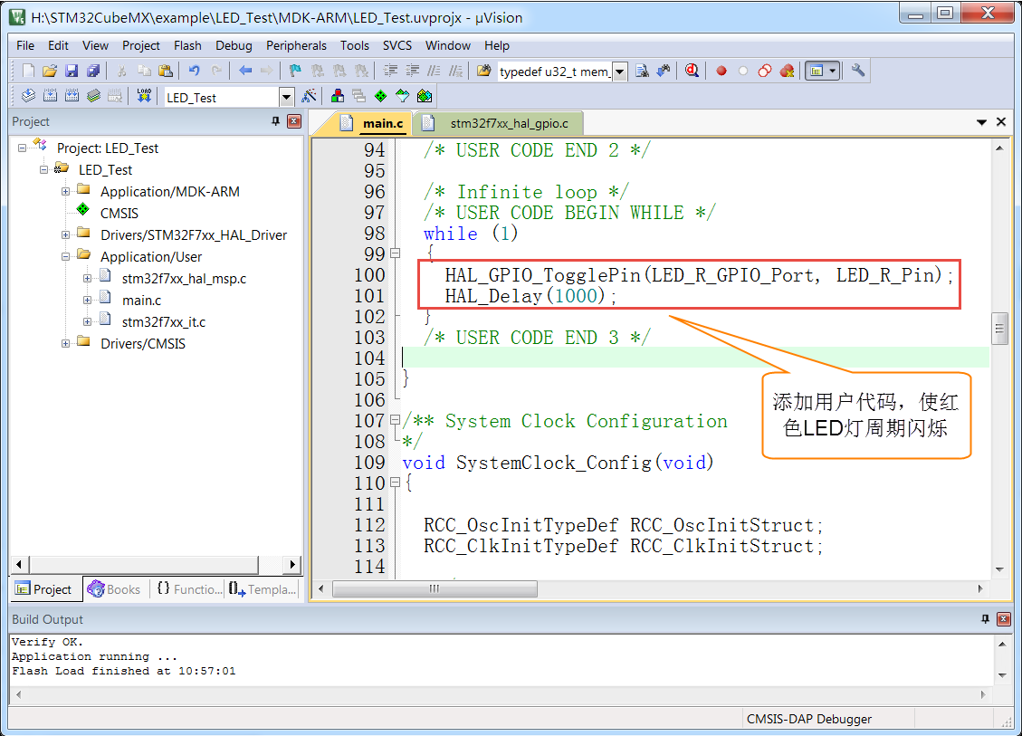Open Select Software Packs icon
This screenshot has width=1022, height=736.
(403, 96)
